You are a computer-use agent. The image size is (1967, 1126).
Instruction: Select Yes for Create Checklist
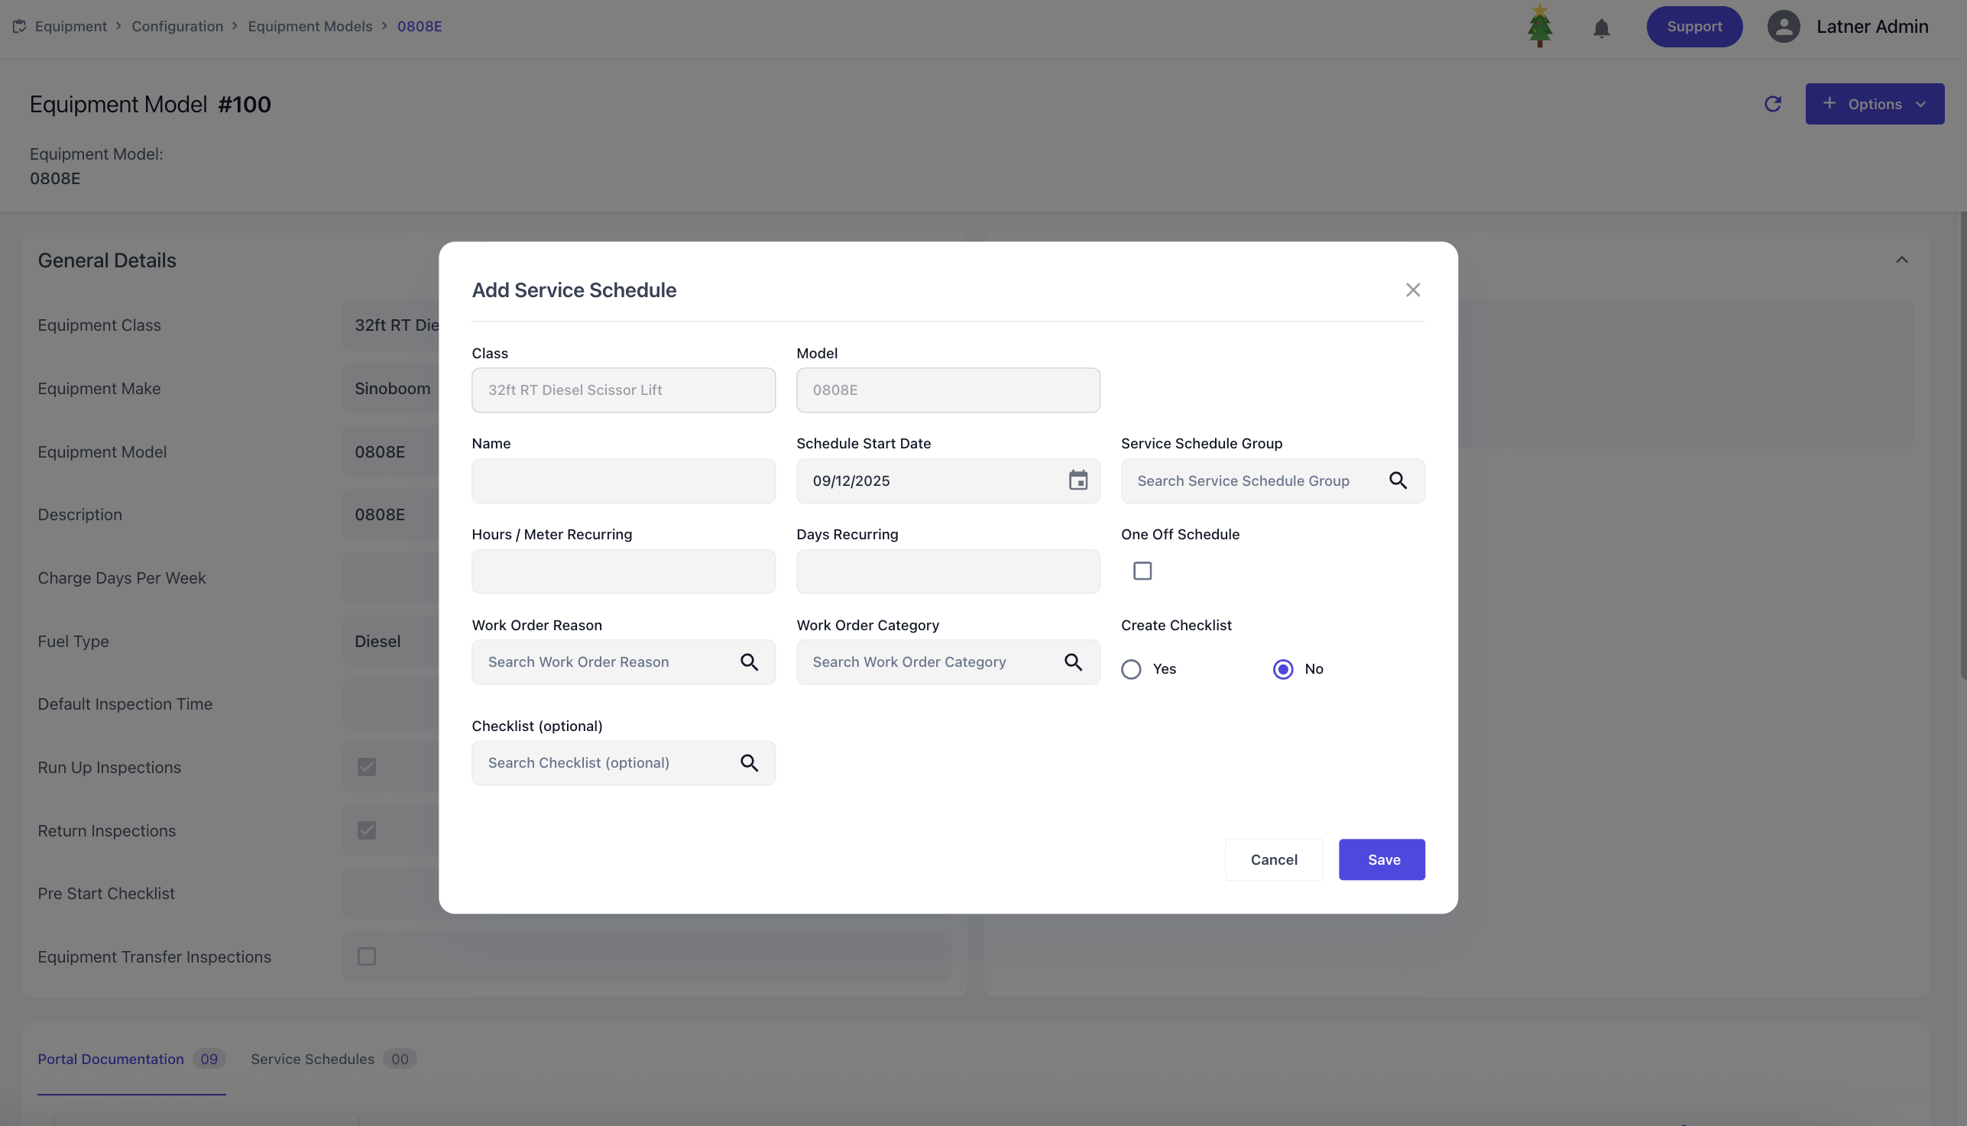(1131, 669)
